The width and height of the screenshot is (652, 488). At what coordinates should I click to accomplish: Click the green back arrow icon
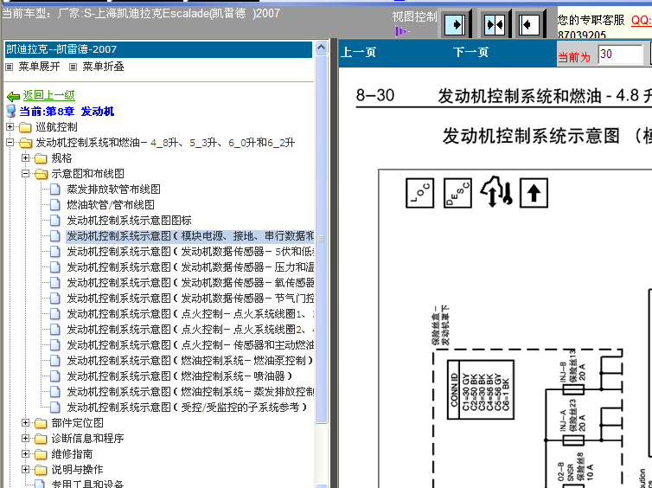13,97
